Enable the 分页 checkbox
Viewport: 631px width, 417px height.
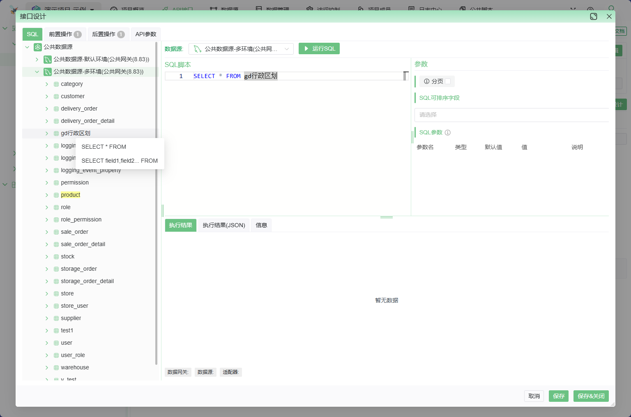[448, 81]
